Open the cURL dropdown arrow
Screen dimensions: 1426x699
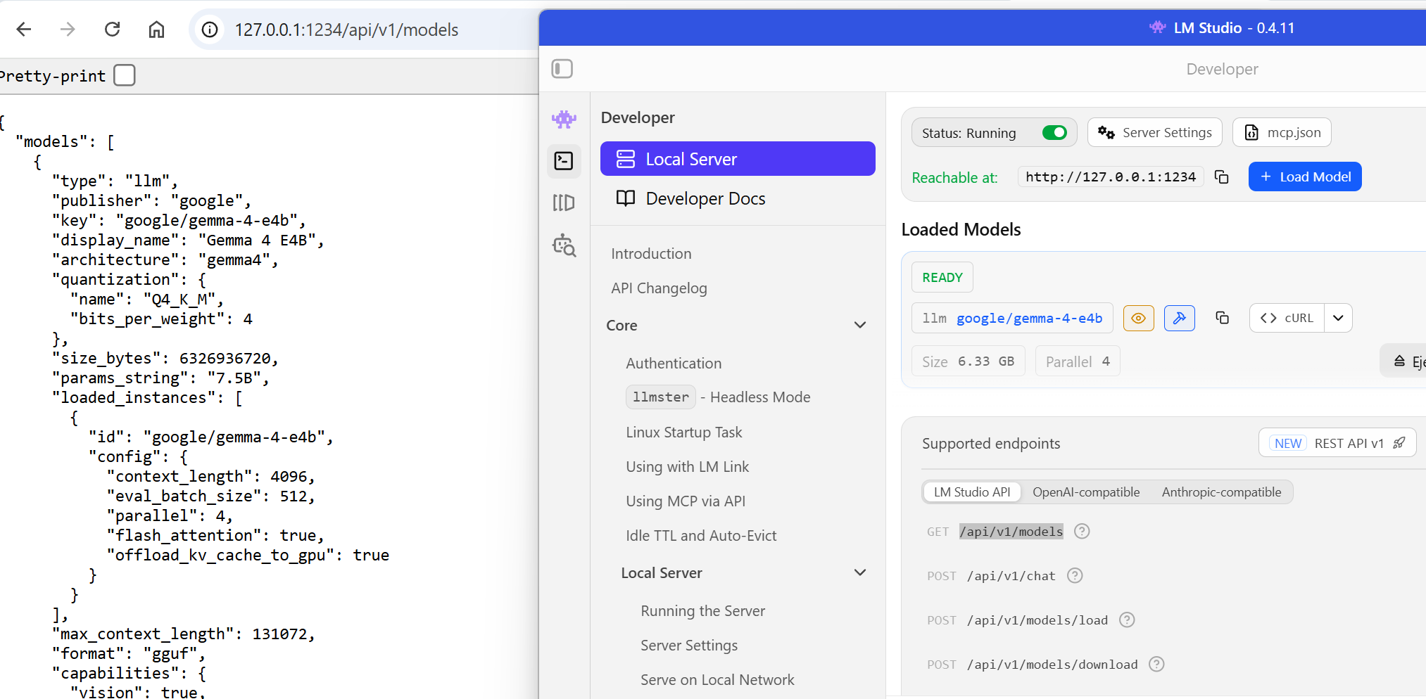click(x=1338, y=318)
